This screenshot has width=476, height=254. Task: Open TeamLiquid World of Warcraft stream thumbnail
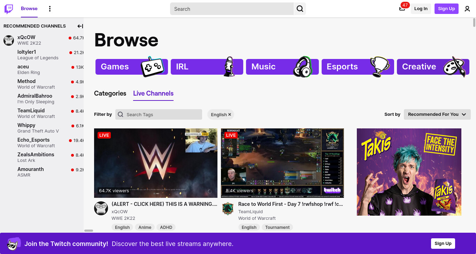pos(283,163)
